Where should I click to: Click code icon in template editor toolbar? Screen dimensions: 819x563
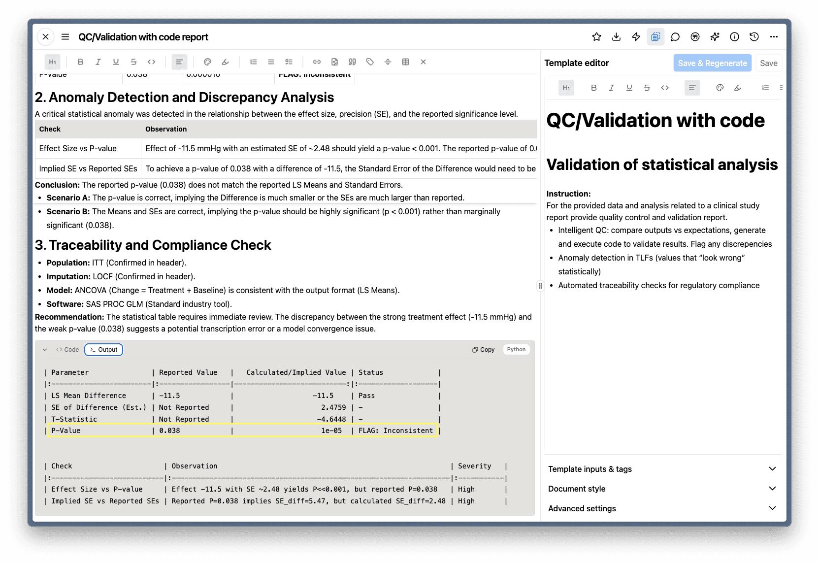664,88
